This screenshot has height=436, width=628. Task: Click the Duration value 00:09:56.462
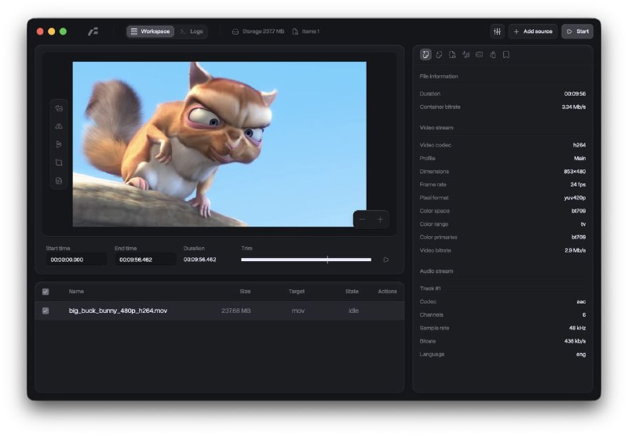point(200,260)
